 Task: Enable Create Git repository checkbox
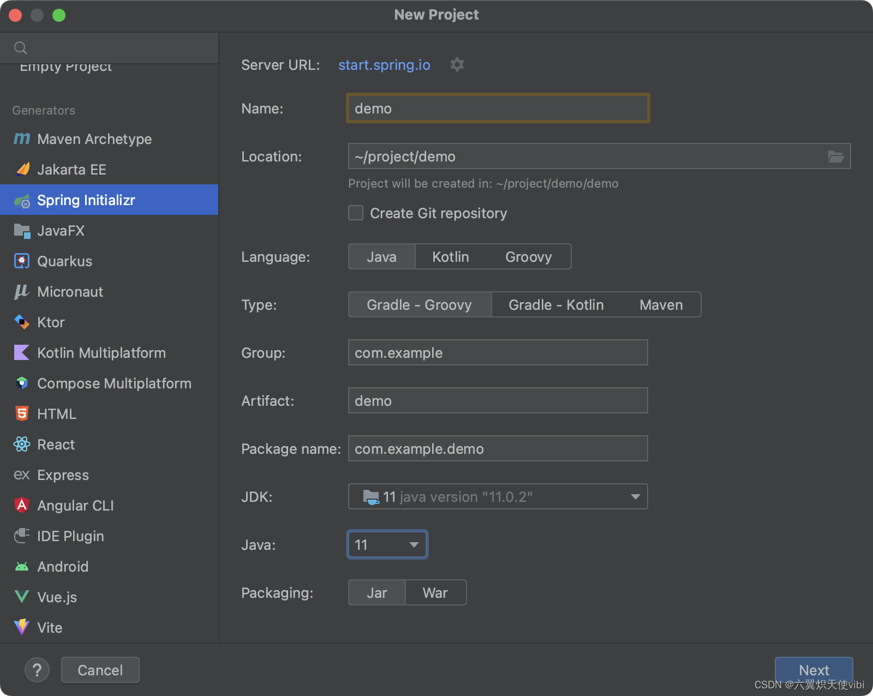point(356,213)
